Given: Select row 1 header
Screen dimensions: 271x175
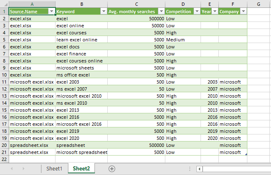Looking at the screenshot, I should click(x=4, y=12).
